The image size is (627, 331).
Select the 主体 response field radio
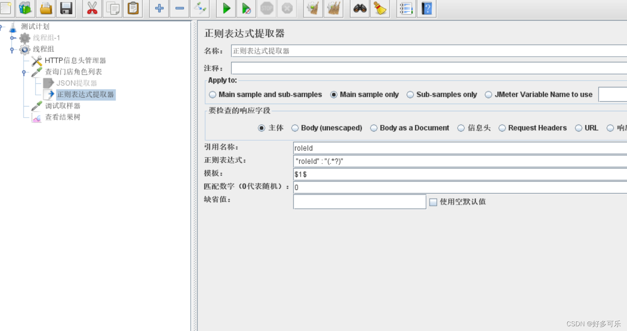262,128
